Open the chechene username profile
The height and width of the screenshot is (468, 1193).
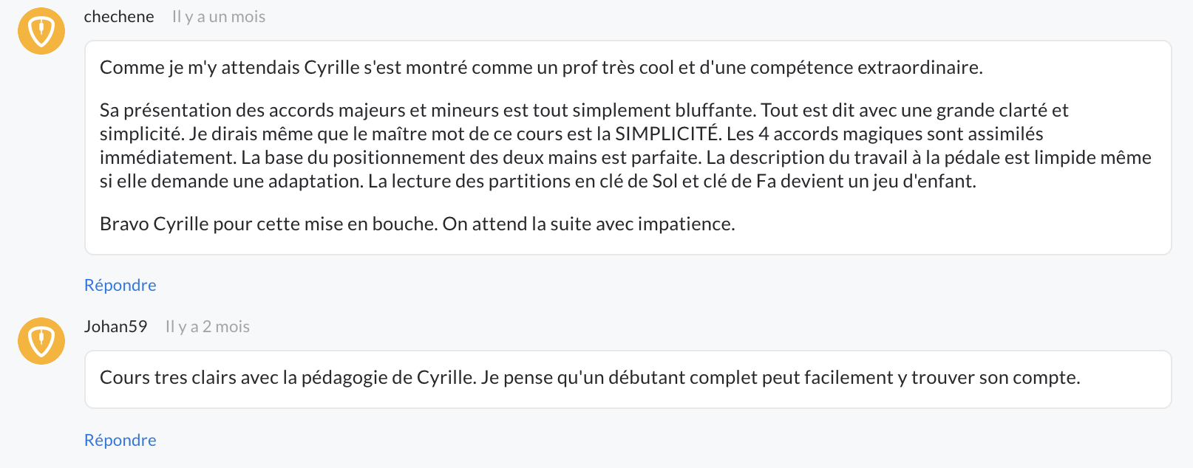pos(119,17)
